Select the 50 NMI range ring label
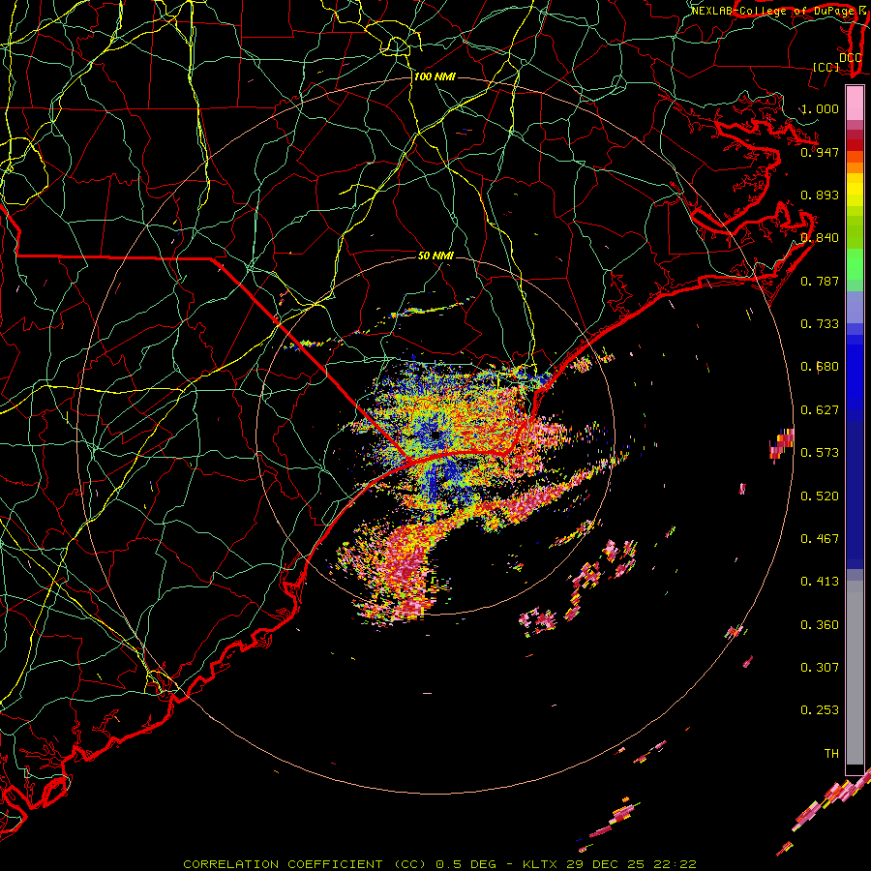The image size is (871, 871). tap(435, 255)
